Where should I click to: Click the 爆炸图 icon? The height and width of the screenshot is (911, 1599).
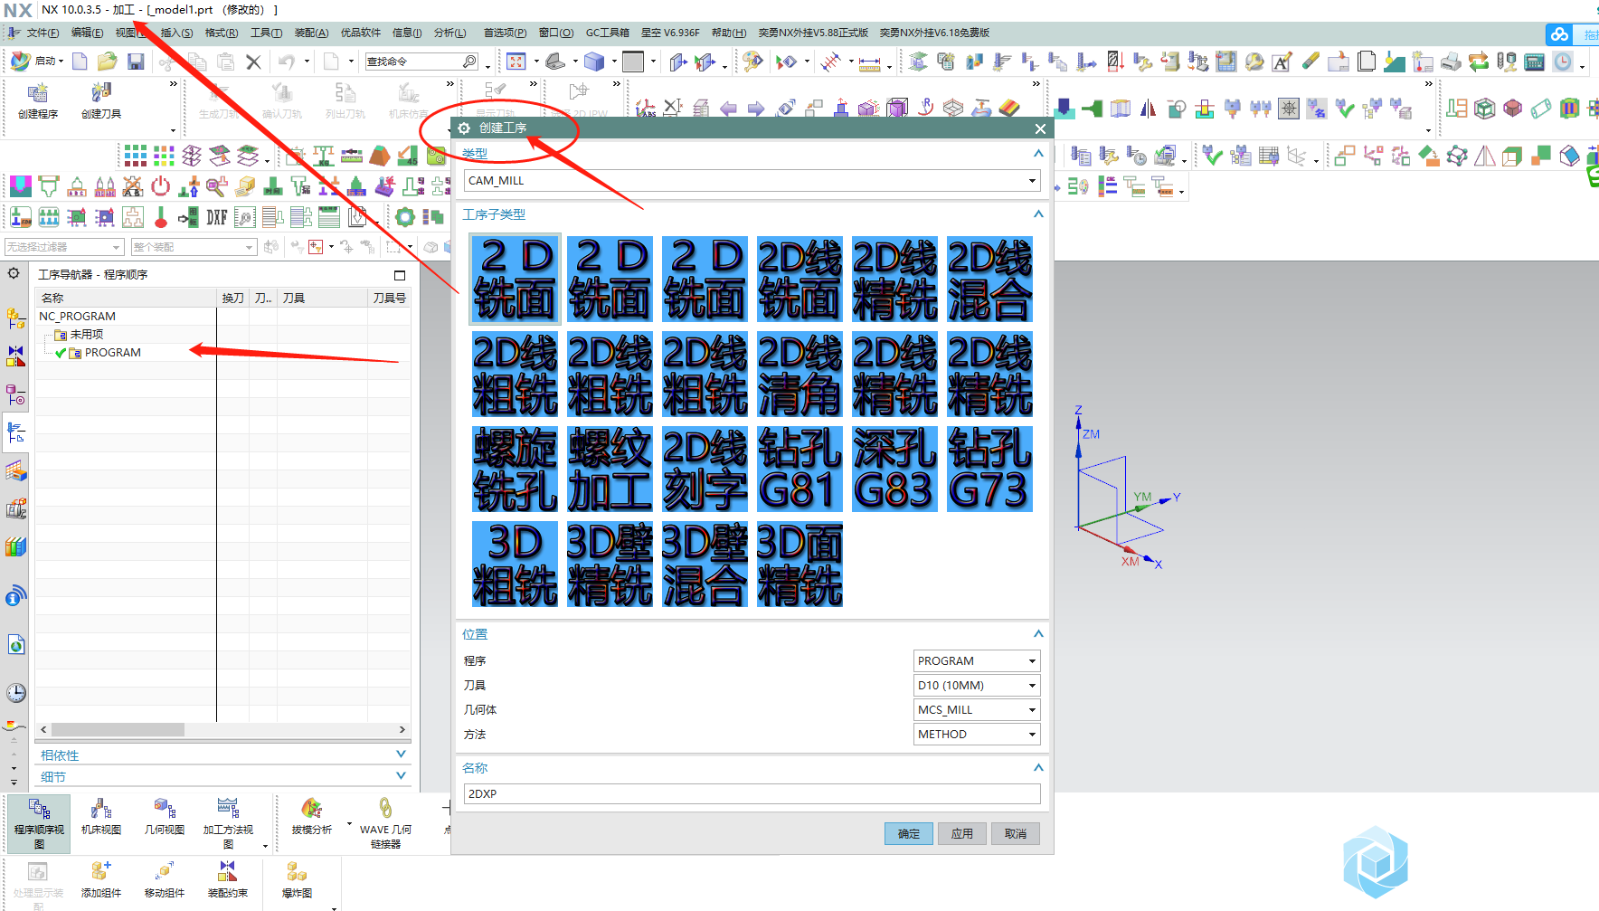(x=297, y=879)
